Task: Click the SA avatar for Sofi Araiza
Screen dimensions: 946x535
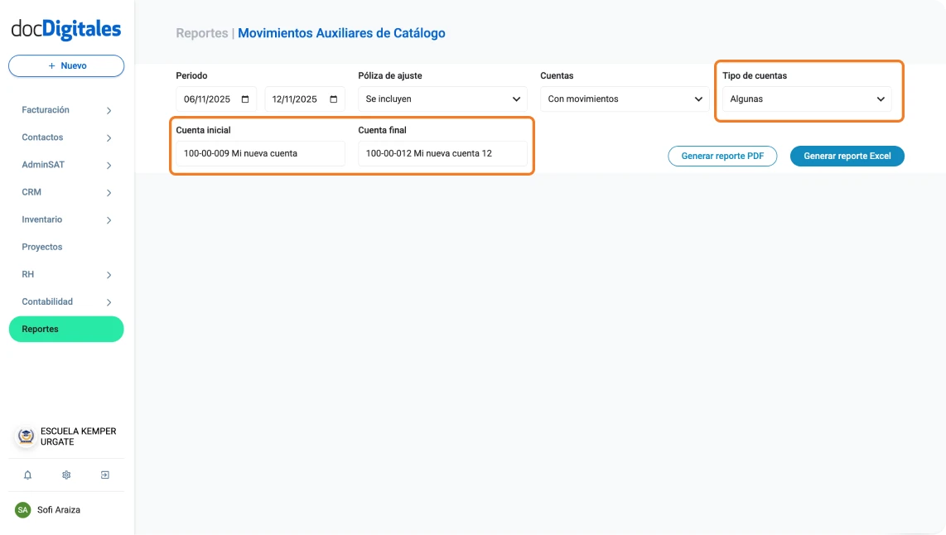Action: tap(22, 510)
